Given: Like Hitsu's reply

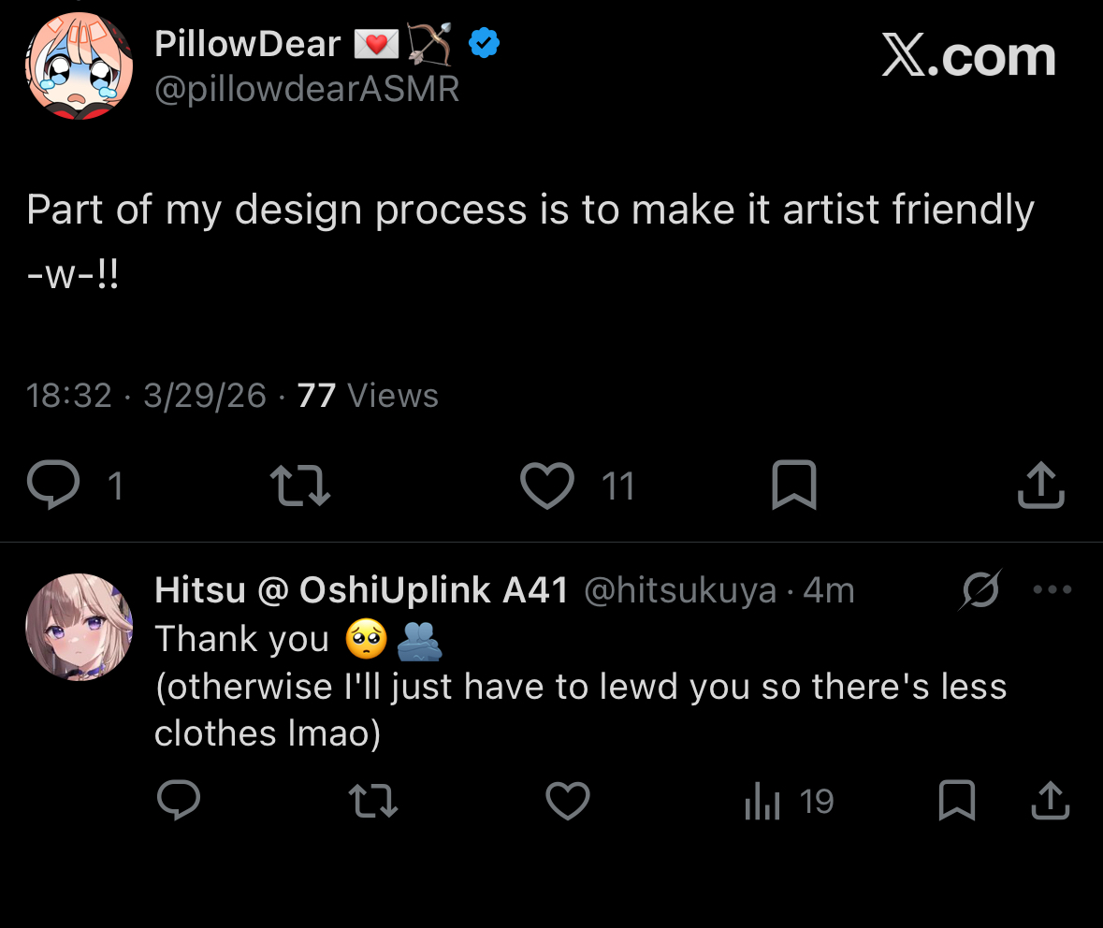Looking at the screenshot, I should click(x=567, y=802).
